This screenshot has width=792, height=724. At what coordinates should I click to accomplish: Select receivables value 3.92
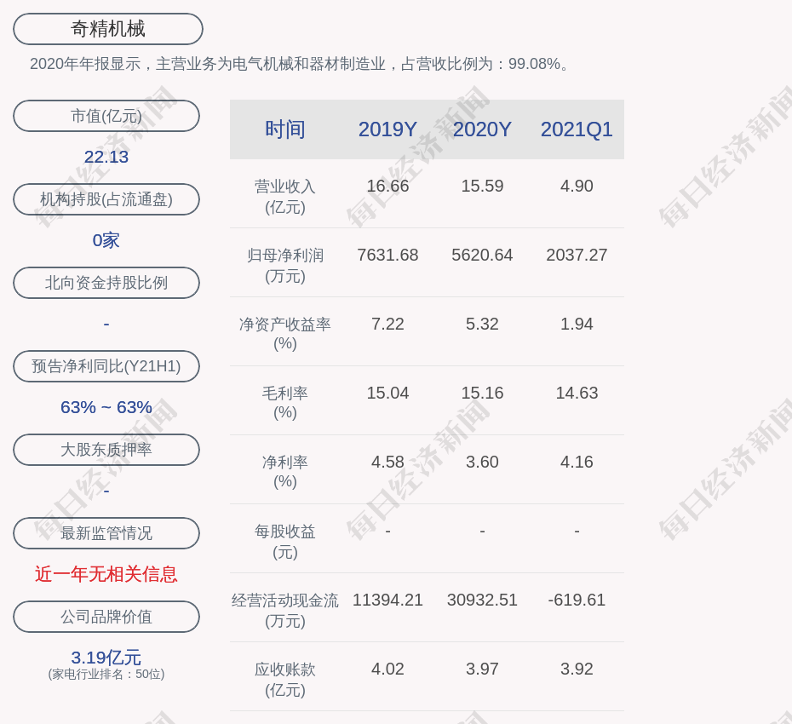577,669
